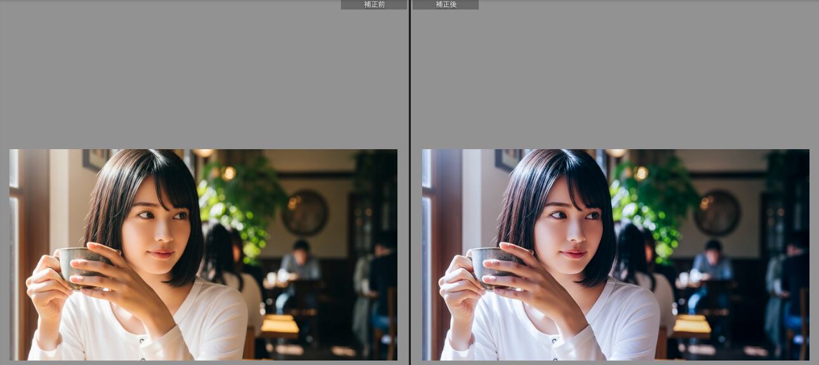Image resolution: width=819 pixels, height=365 pixels.
Task: Click the 補正前 (Before) label
Action: click(x=374, y=4)
